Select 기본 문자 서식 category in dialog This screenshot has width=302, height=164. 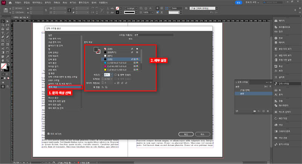(x=55, y=39)
